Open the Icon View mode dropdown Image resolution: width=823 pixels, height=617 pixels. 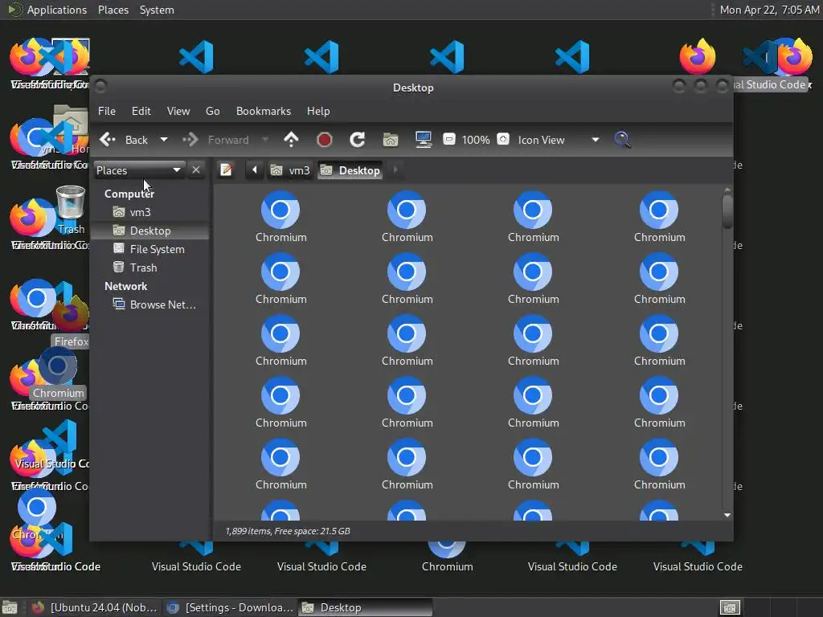click(x=558, y=140)
